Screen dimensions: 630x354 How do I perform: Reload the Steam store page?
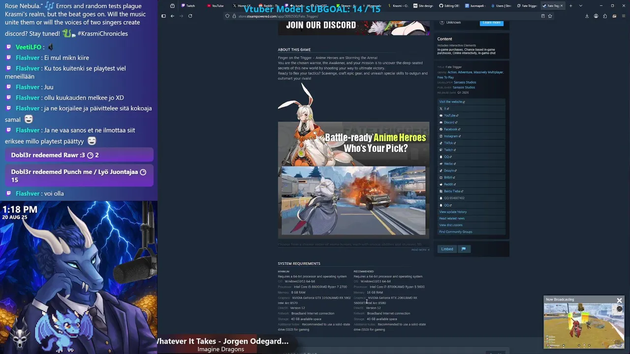[x=190, y=16]
